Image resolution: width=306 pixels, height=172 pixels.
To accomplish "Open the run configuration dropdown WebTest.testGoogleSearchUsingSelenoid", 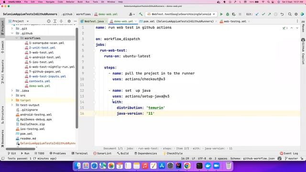I will click(x=181, y=14).
